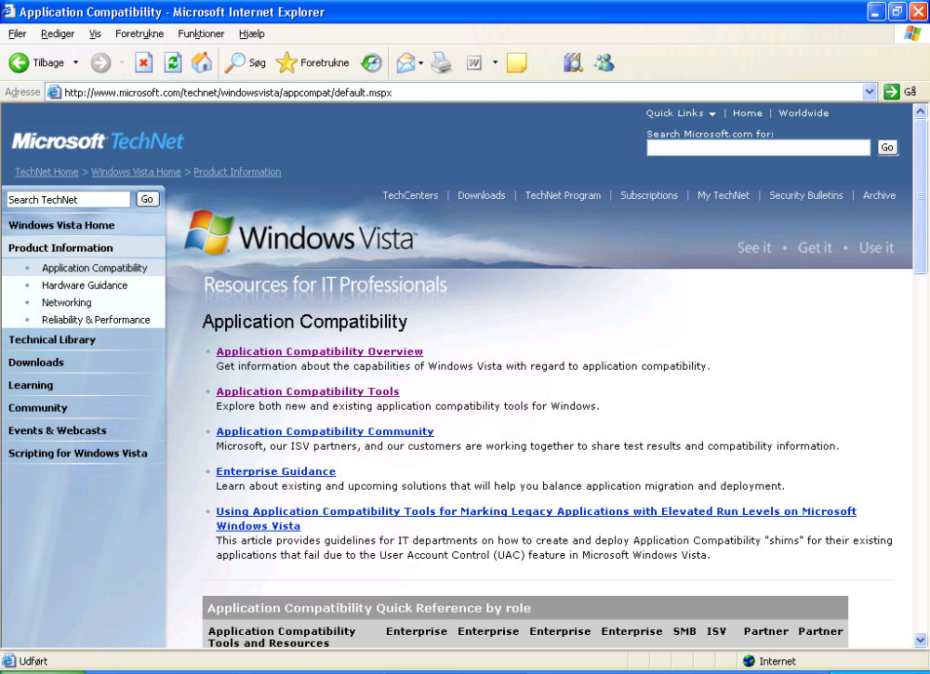This screenshot has height=674, width=930.
Task: Open the Filer menu
Action: click(x=17, y=33)
